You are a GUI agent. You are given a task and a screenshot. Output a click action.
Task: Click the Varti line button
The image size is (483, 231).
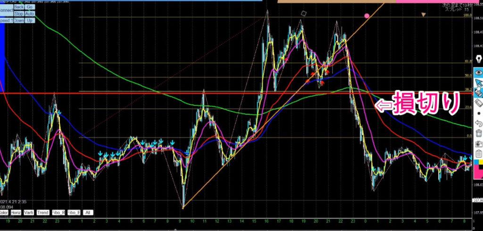click(28, 213)
